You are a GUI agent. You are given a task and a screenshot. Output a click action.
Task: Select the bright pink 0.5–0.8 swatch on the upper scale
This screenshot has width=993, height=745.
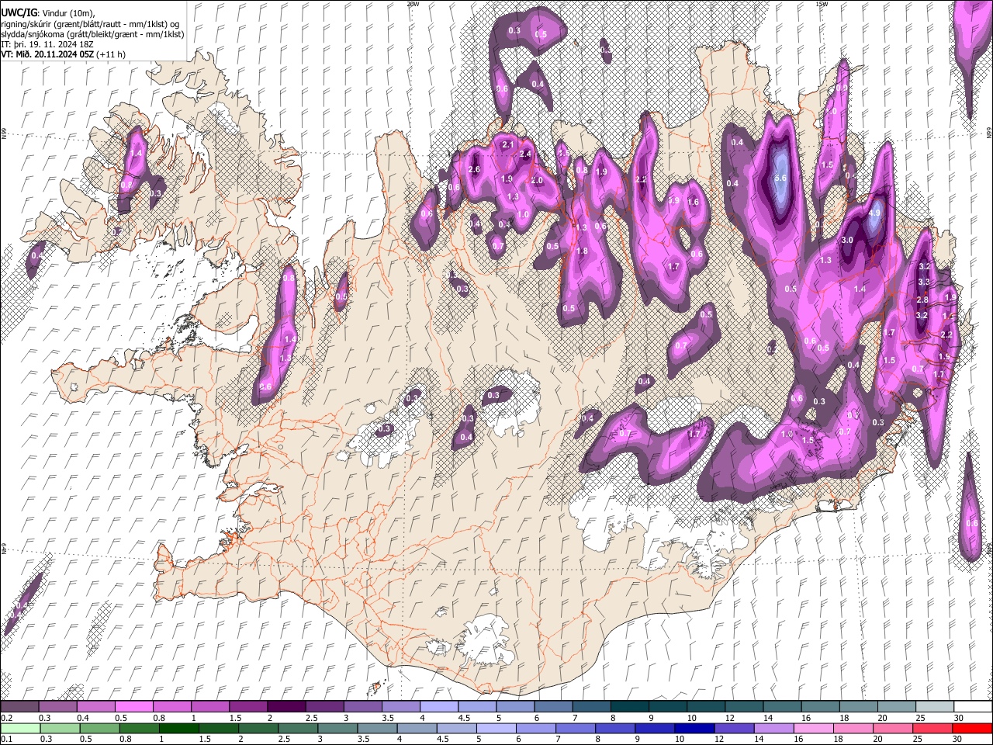coord(133,706)
